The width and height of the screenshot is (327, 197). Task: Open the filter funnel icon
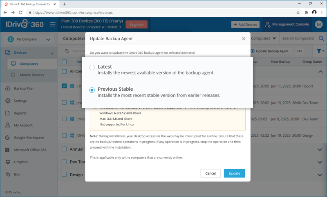[318, 51]
